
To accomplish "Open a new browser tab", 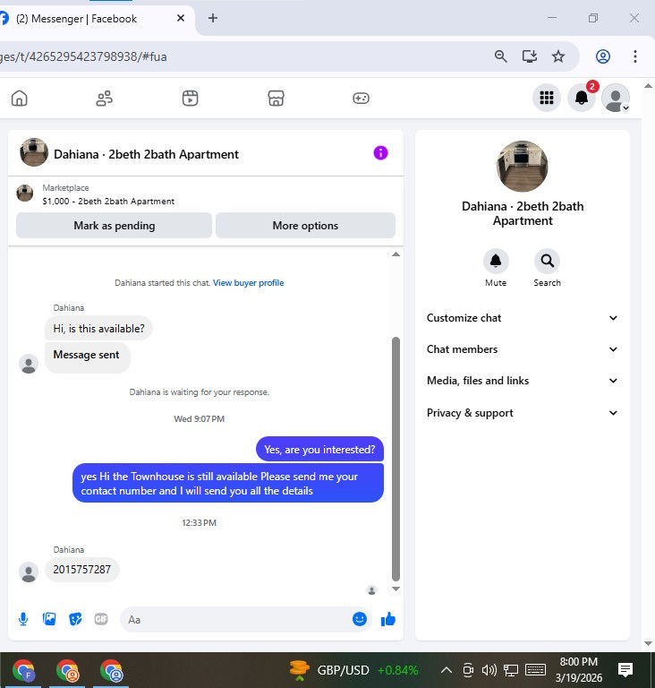I will (x=213, y=18).
